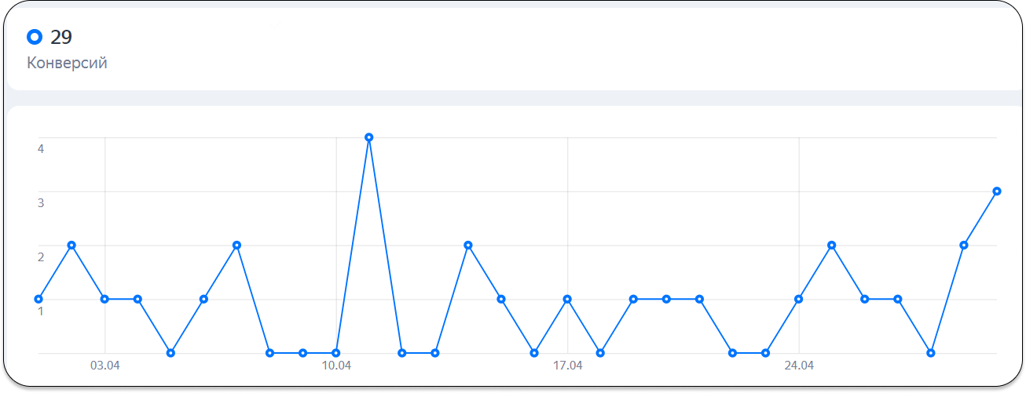Click the y-axis label 1
The height and width of the screenshot is (393, 1026).
click(40, 311)
